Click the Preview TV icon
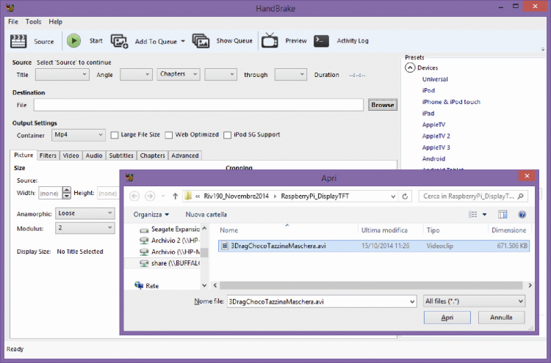 270,40
